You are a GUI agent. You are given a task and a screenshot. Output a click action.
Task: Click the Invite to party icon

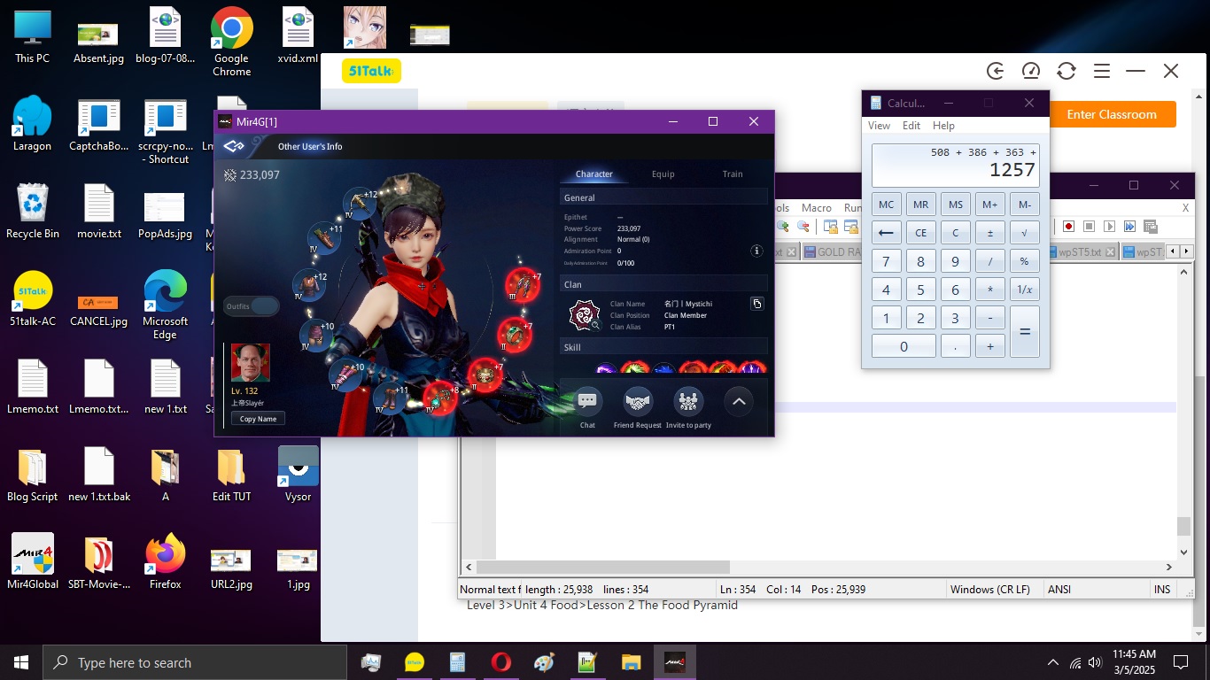click(x=688, y=402)
